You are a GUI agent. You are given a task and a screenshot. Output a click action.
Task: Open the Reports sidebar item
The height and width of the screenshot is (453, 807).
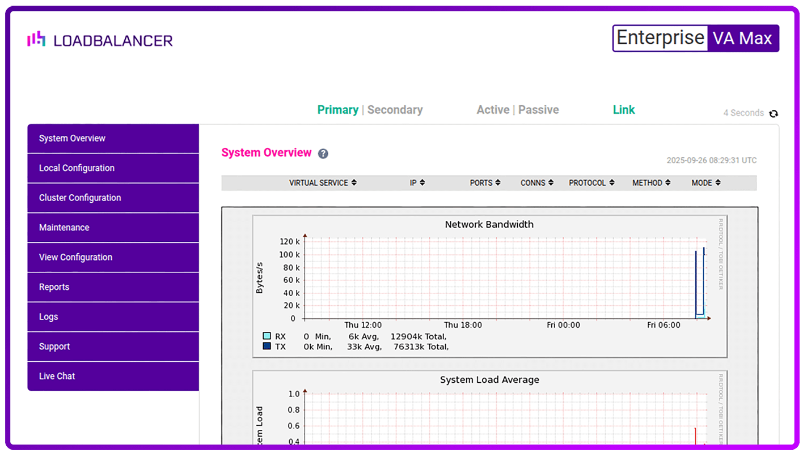[54, 287]
